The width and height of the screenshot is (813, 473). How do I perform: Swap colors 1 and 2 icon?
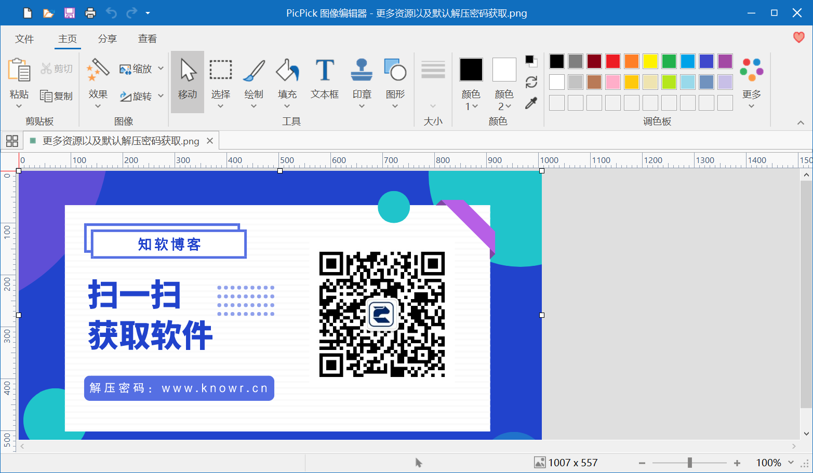531,82
